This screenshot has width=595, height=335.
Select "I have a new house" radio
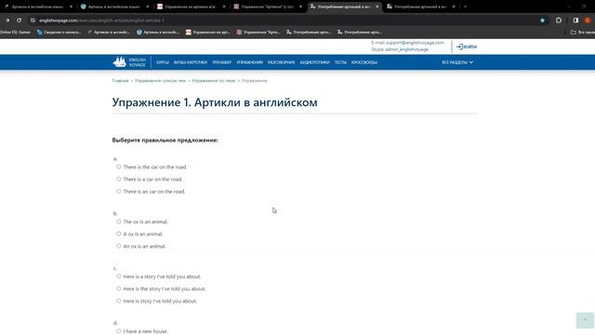click(x=119, y=331)
